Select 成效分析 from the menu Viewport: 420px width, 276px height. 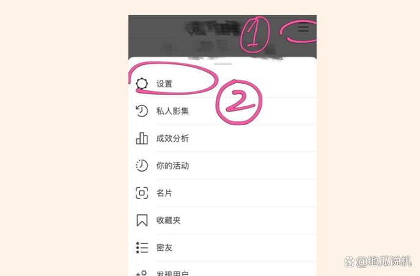[x=223, y=138]
